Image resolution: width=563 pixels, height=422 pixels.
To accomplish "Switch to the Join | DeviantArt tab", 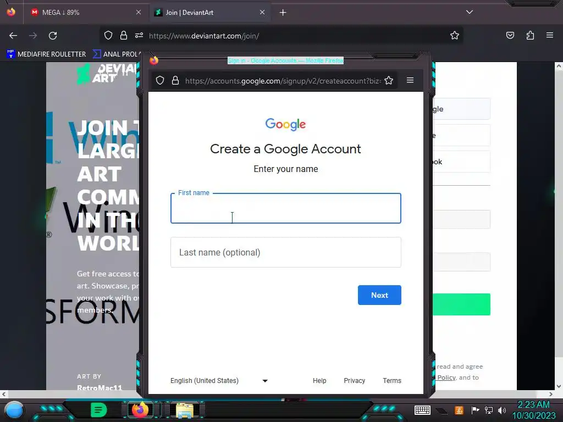I will [x=210, y=13].
